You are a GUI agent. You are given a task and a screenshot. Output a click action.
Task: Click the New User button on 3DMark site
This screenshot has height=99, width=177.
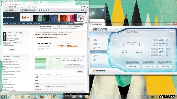[x=78, y=26]
